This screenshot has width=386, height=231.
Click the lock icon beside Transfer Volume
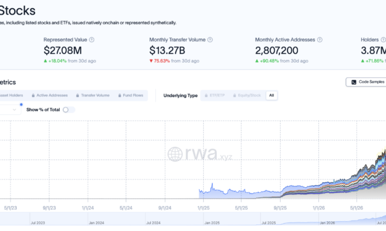[x=78, y=95]
